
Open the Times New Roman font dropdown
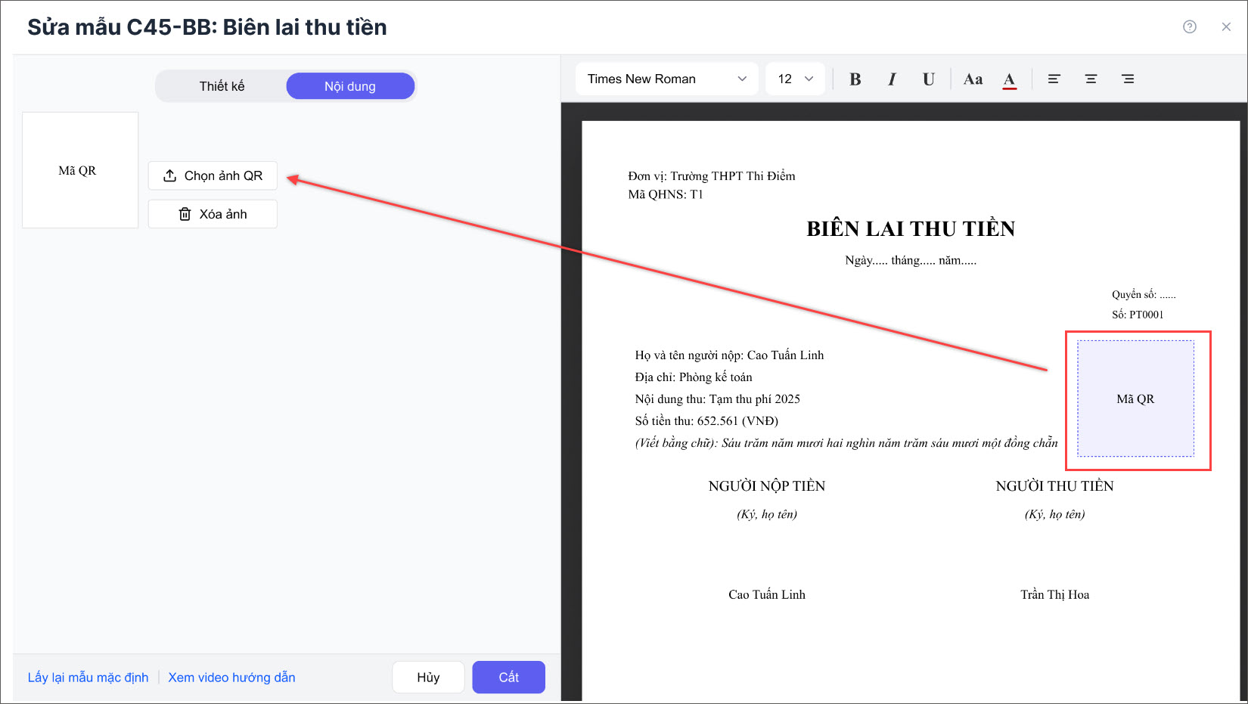(x=666, y=79)
